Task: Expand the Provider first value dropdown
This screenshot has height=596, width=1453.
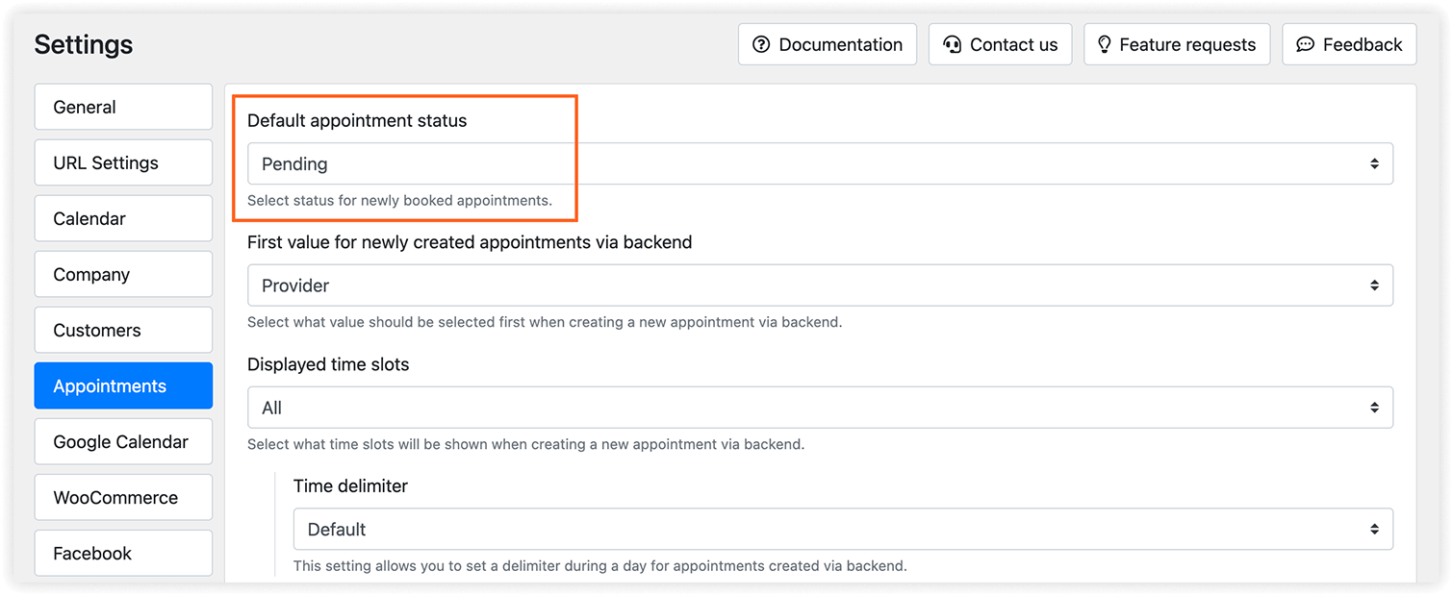Action: click(820, 286)
